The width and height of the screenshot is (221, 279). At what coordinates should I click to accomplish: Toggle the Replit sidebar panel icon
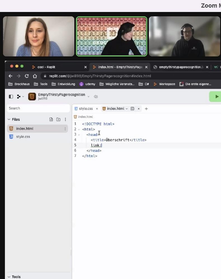(x=11, y=97)
